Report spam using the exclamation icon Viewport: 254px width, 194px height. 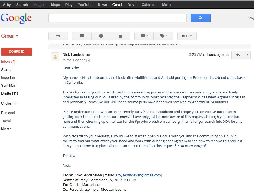(x=101, y=36)
